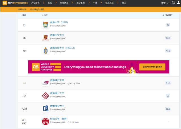Viewport: 181px width, 129px height.
Task: Open the 香港理工大学 link
Action: point(57,93)
